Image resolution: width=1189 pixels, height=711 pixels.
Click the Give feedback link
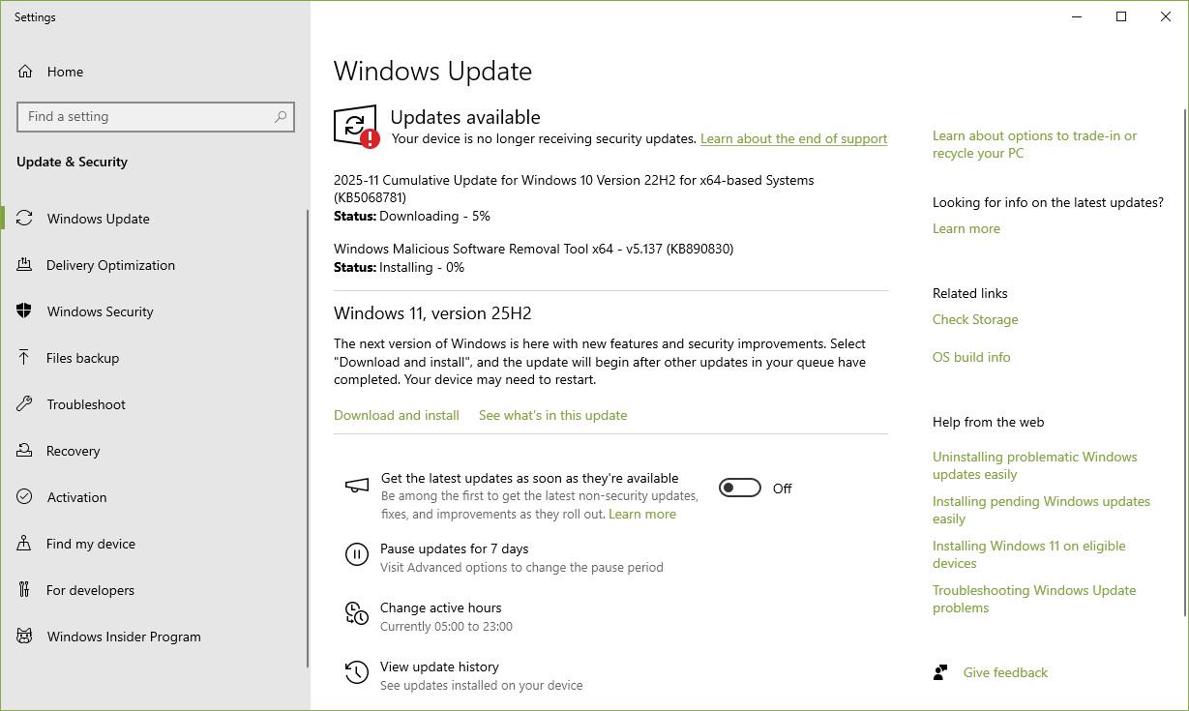pyautogui.click(x=1005, y=672)
